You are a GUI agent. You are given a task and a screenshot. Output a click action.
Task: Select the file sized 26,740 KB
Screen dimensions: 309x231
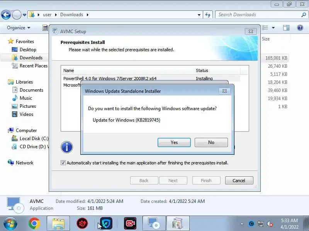point(277,66)
